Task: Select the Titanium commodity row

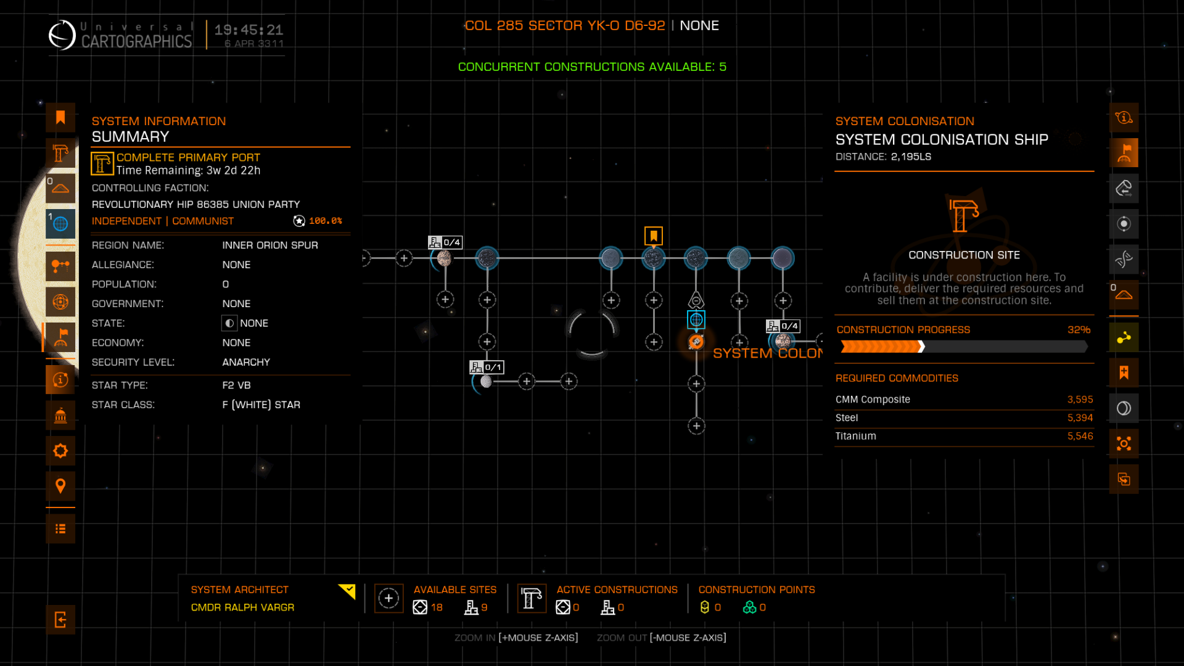Action: [x=964, y=436]
